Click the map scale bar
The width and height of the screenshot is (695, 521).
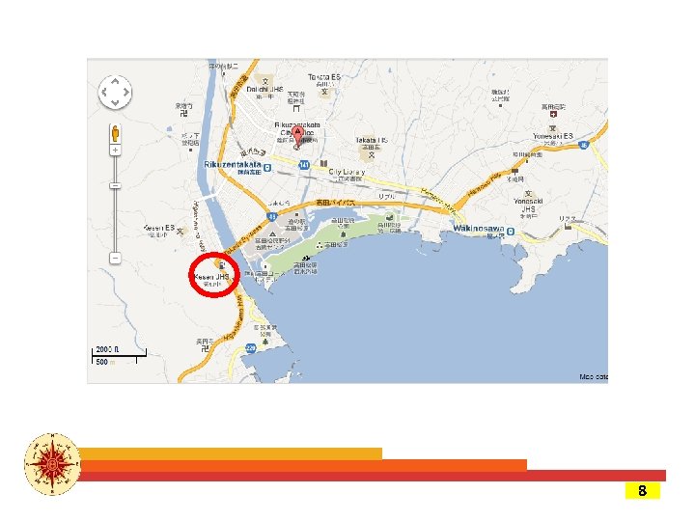coord(119,355)
